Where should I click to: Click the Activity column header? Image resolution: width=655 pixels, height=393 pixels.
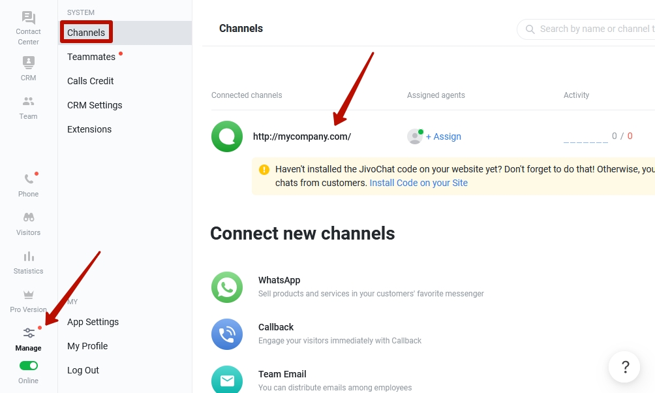[x=576, y=95]
